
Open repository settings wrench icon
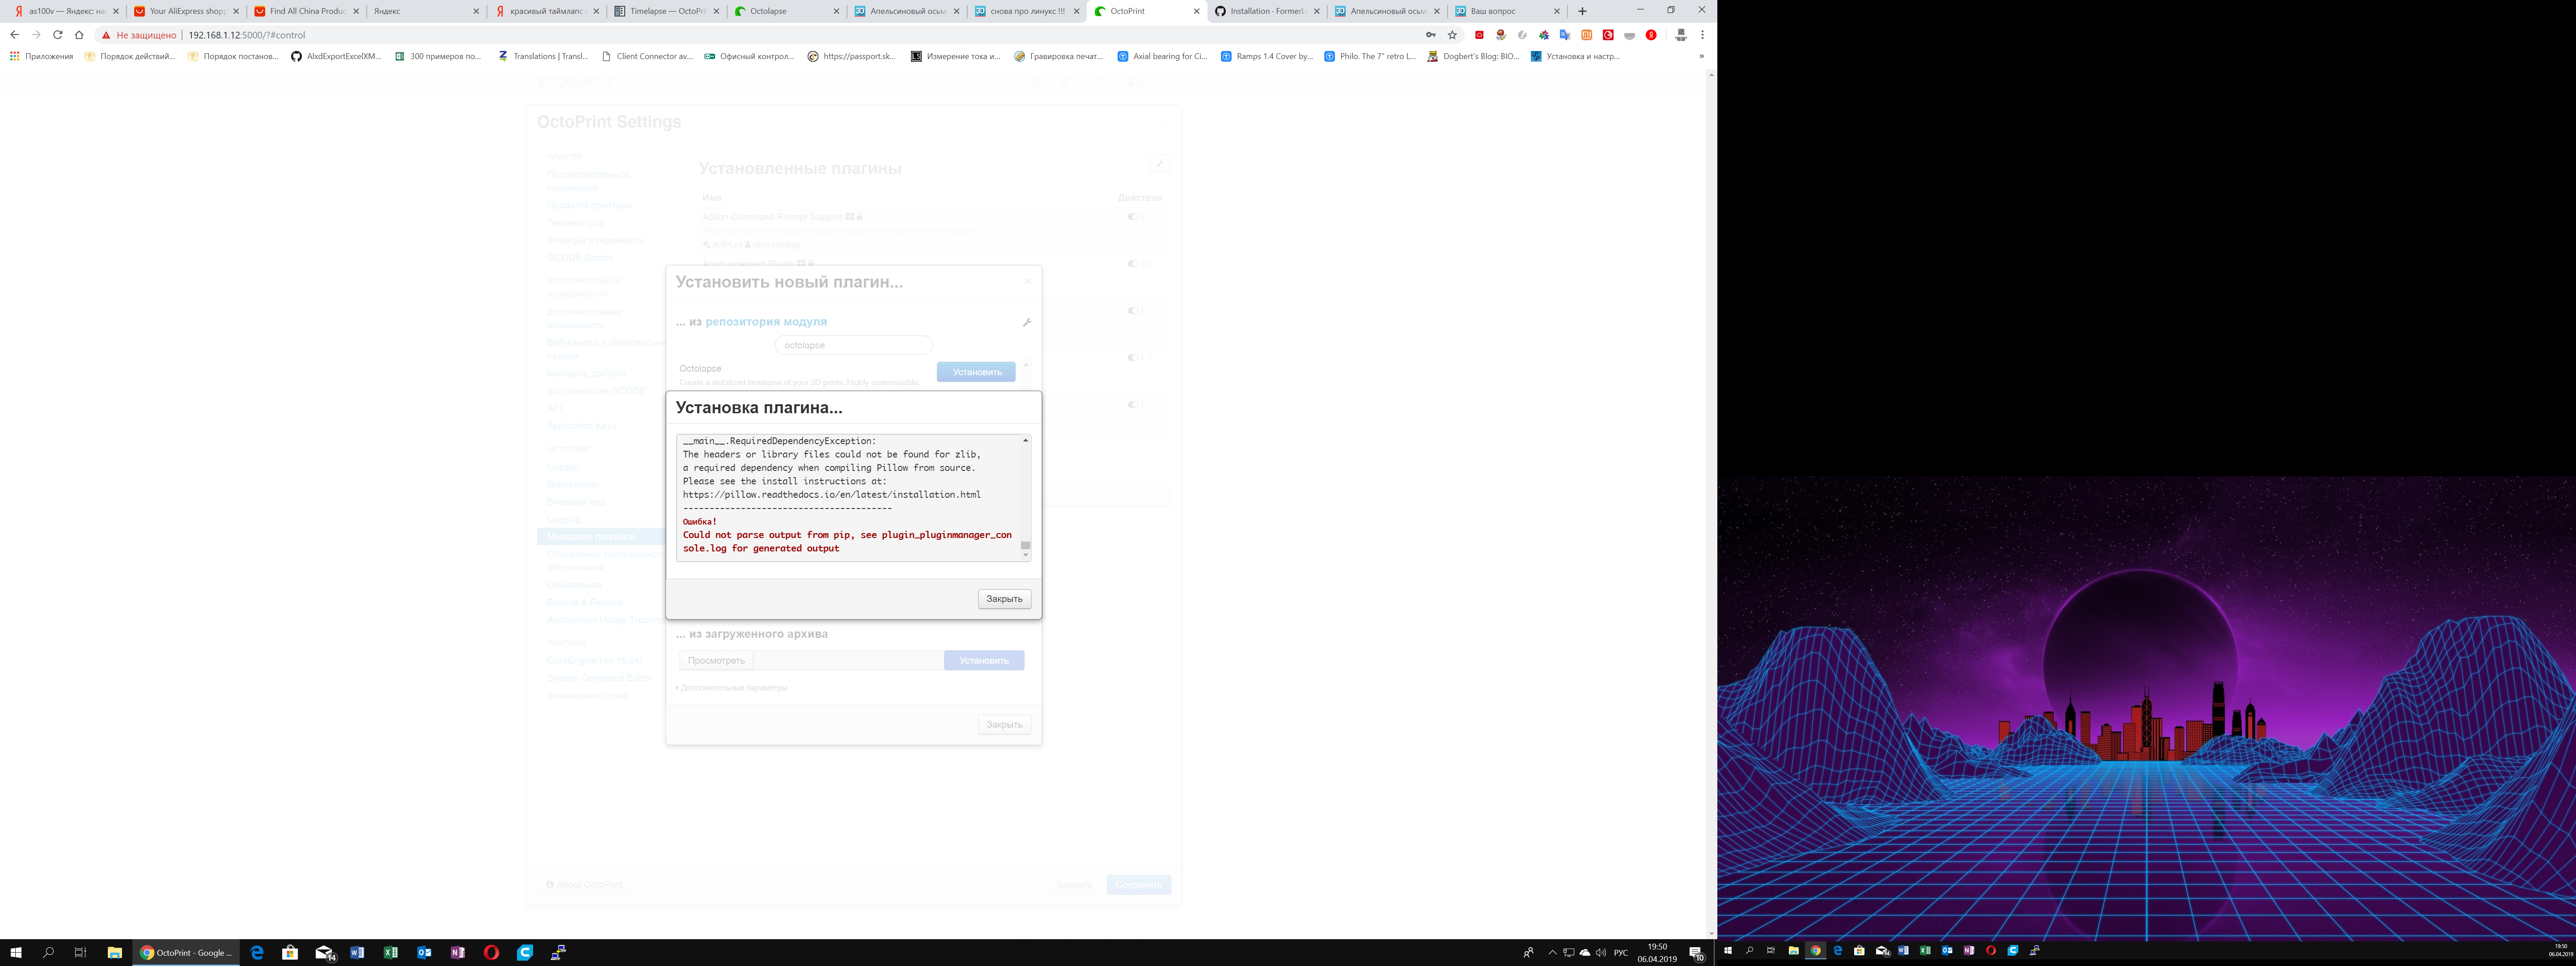coord(1026,322)
